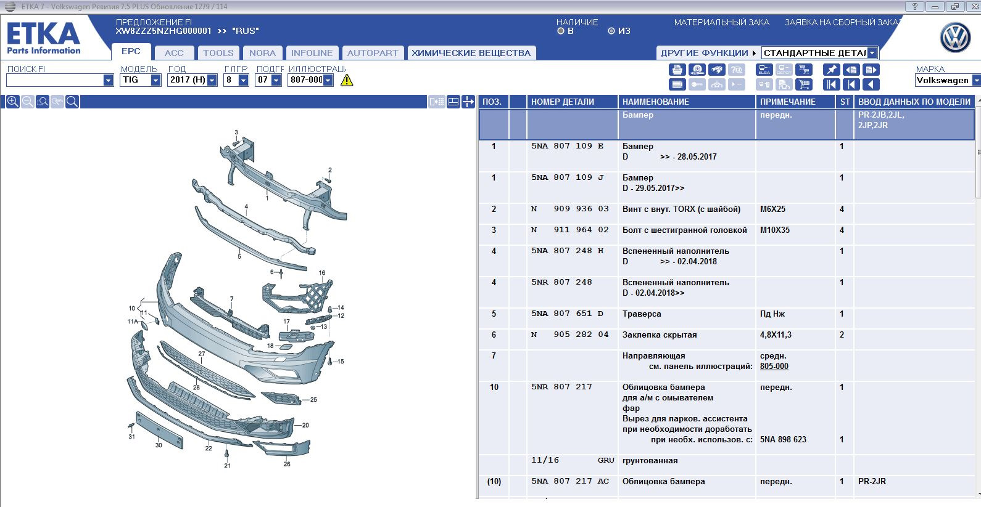Open the ДРУГИЕ ФУНКЦИИ menu

(x=708, y=53)
